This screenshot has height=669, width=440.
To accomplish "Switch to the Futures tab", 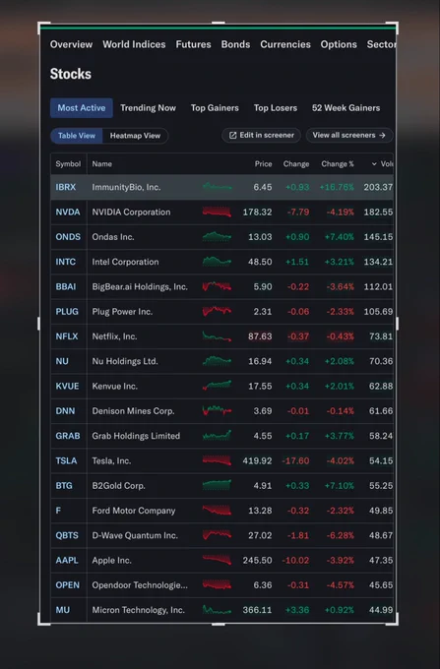I will point(193,44).
